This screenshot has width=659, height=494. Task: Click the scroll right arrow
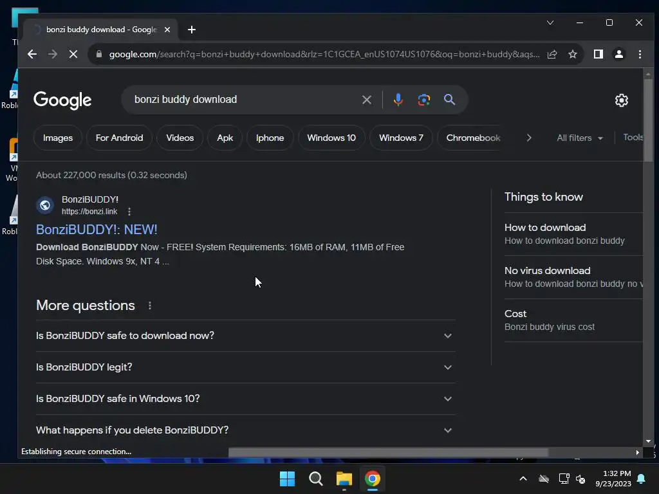(638, 452)
